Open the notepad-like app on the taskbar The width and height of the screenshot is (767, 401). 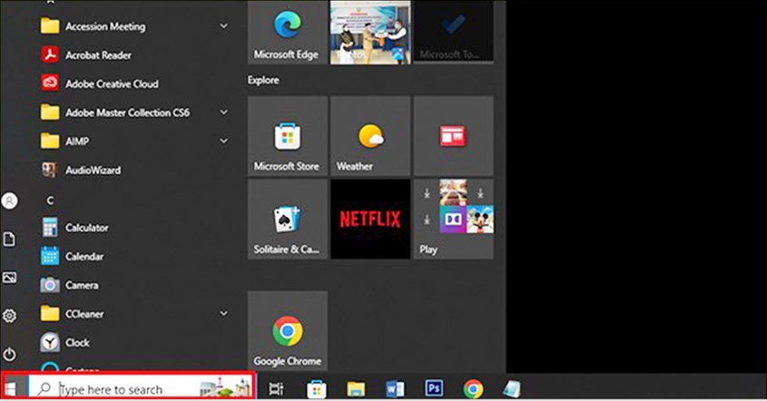coord(512,389)
